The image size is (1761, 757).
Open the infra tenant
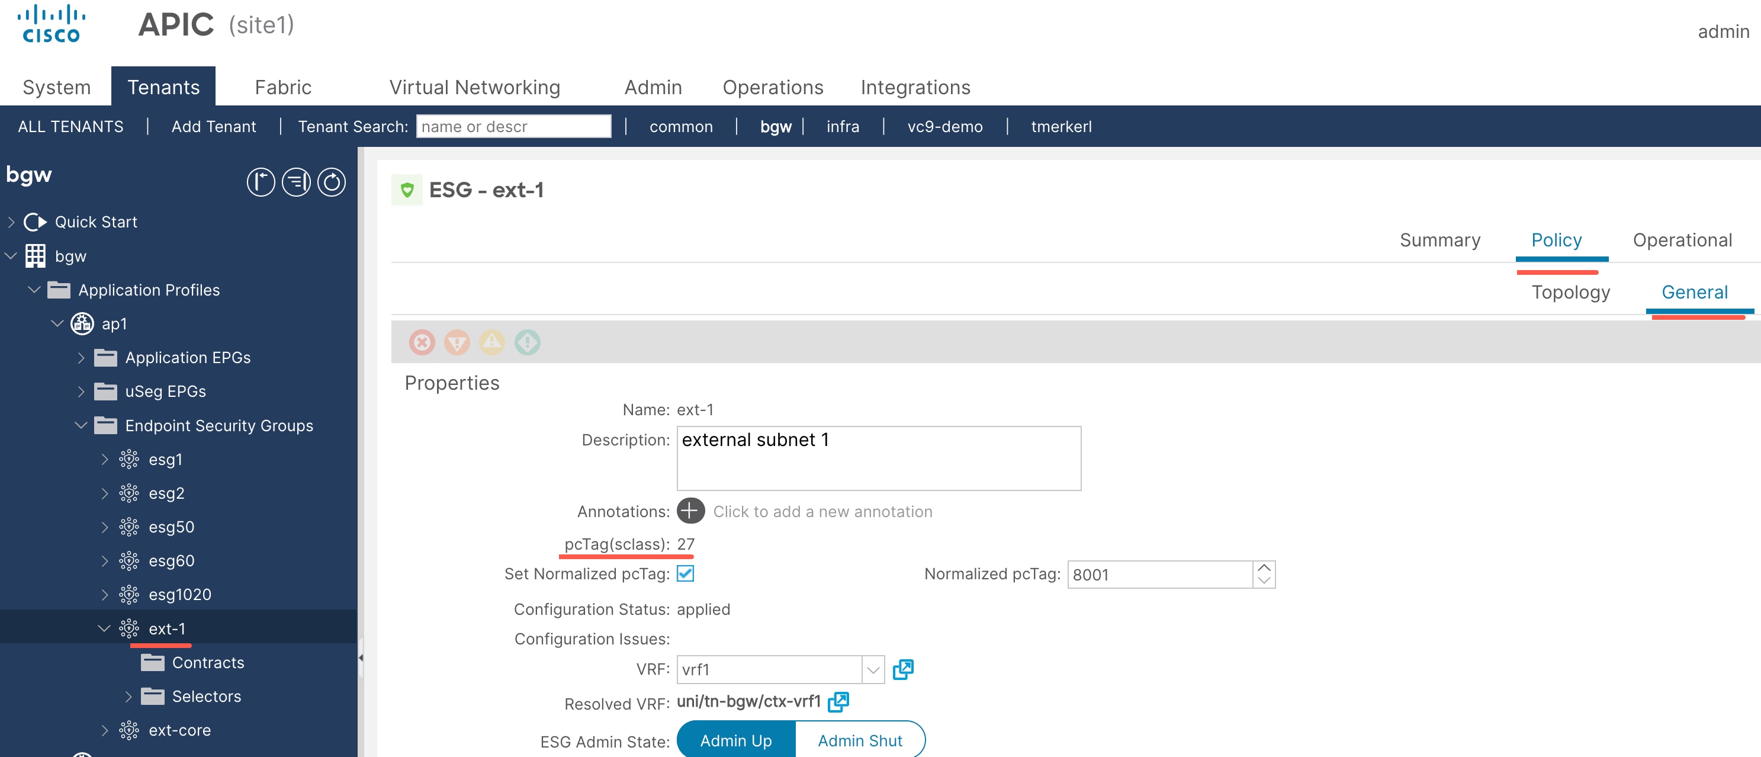(x=842, y=127)
